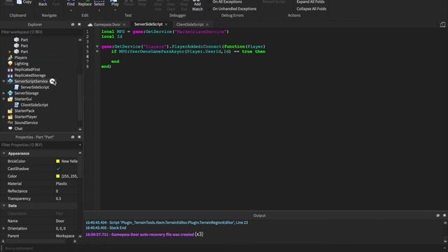
Task: Select the Chat service icon
Action: coord(10,129)
